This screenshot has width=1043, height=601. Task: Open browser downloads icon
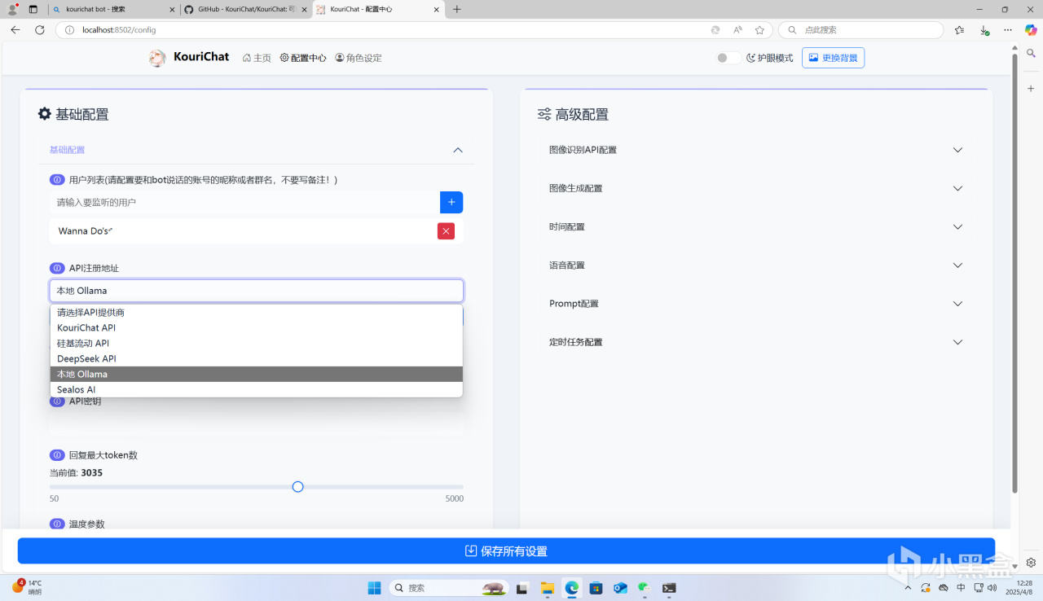pyautogui.click(x=984, y=29)
